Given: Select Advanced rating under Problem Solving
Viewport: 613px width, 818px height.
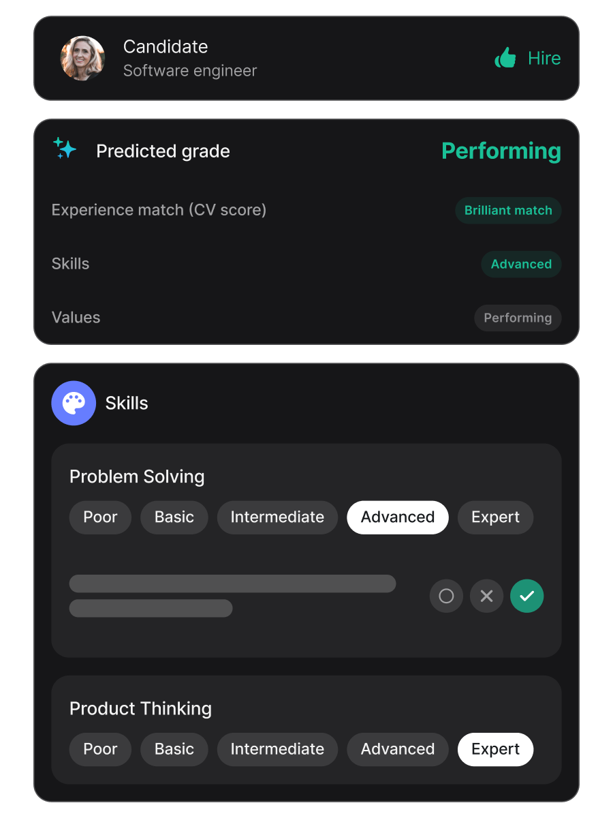Looking at the screenshot, I should [x=398, y=517].
